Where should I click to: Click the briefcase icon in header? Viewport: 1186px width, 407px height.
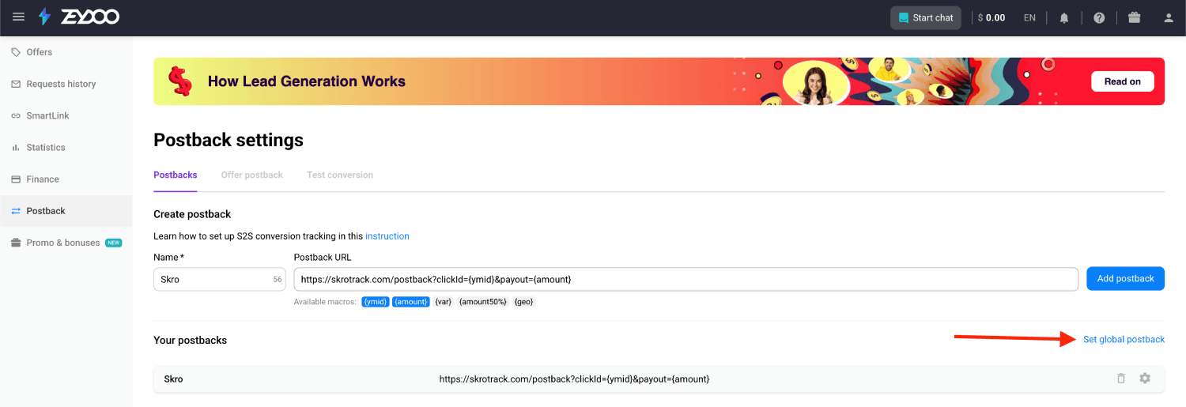(x=1135, y=17)
